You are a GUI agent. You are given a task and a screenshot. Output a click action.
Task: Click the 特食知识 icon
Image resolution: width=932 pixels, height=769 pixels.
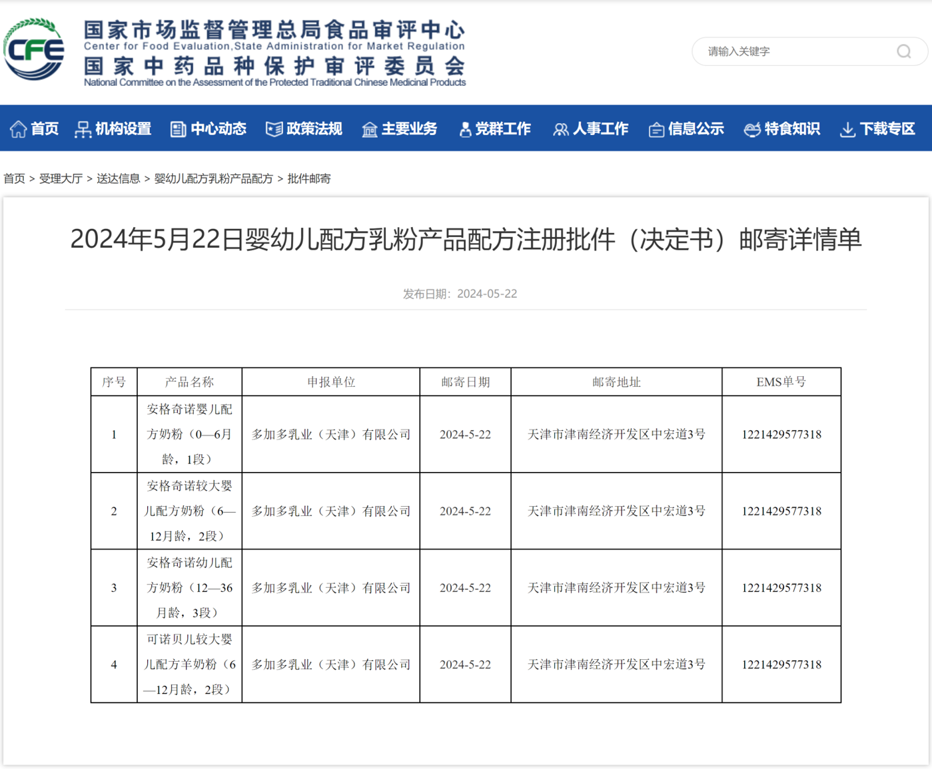[x=752, y=129]
